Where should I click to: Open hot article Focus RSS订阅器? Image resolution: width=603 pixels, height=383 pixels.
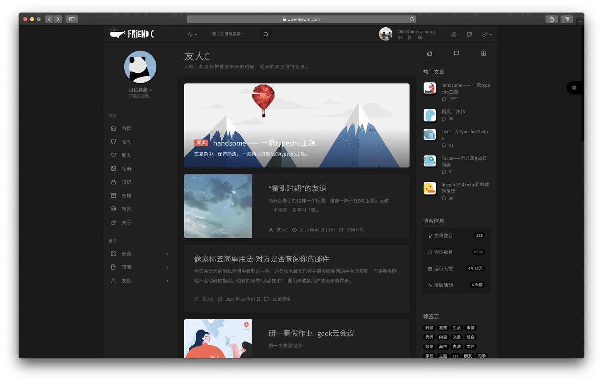(x=464, y=161)
